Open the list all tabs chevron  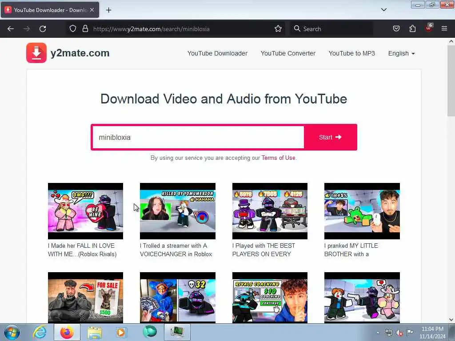pos(383,10)
